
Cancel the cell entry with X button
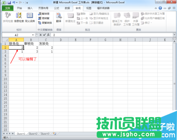coord(40,35)
